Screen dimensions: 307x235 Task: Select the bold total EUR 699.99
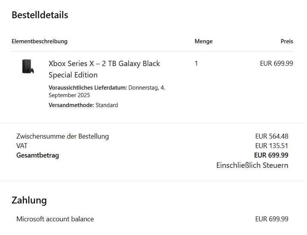point(271,155)
